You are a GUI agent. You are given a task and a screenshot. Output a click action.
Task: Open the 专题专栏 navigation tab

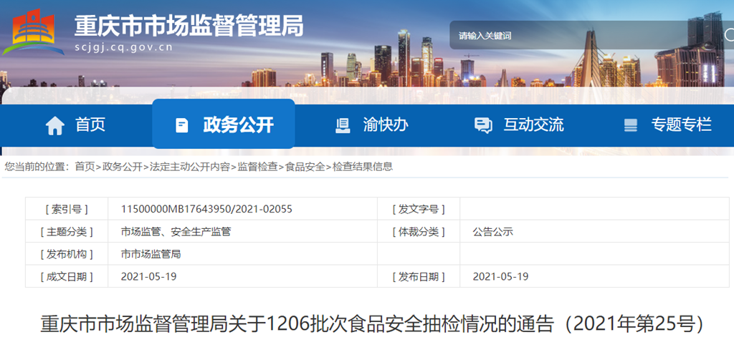(681, 125)
